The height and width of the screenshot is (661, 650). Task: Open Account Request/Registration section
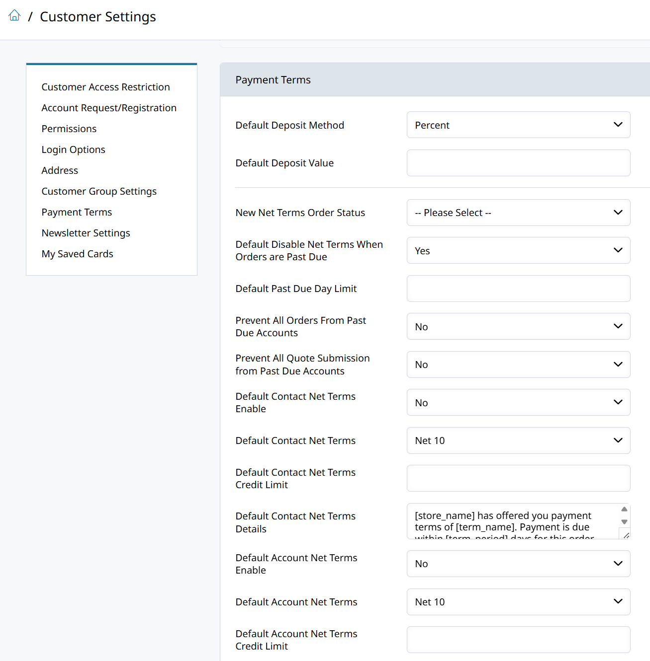click(x=109, y=108)
